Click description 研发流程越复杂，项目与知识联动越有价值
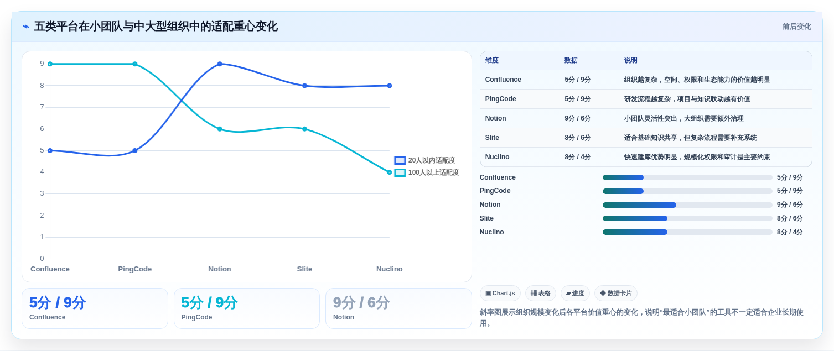This screenshot has height=351, width=834. coord(687,99)
